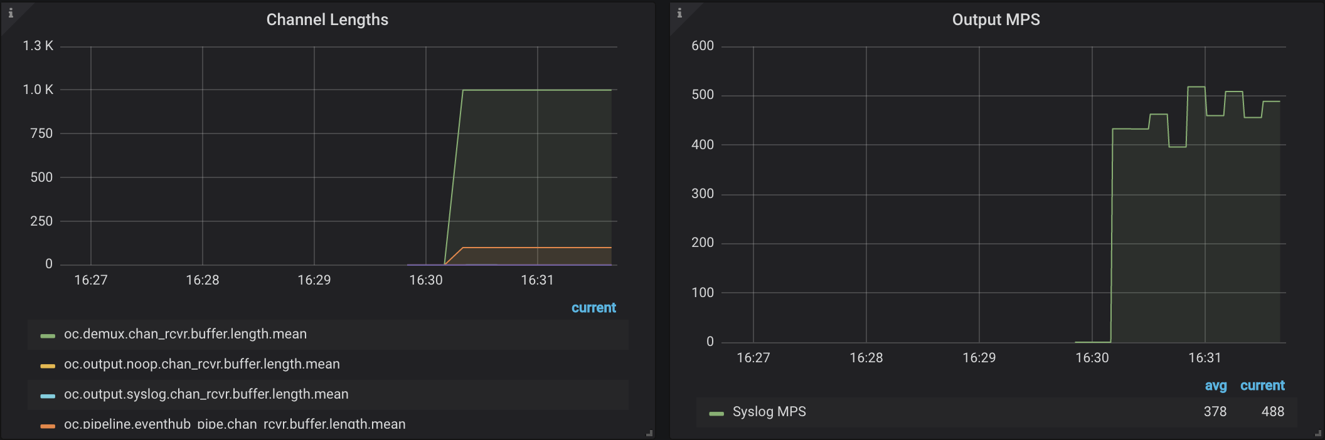Toggle the Syslog MPS legend series
Screen dimensions: 1325x440
click(769, 412)
